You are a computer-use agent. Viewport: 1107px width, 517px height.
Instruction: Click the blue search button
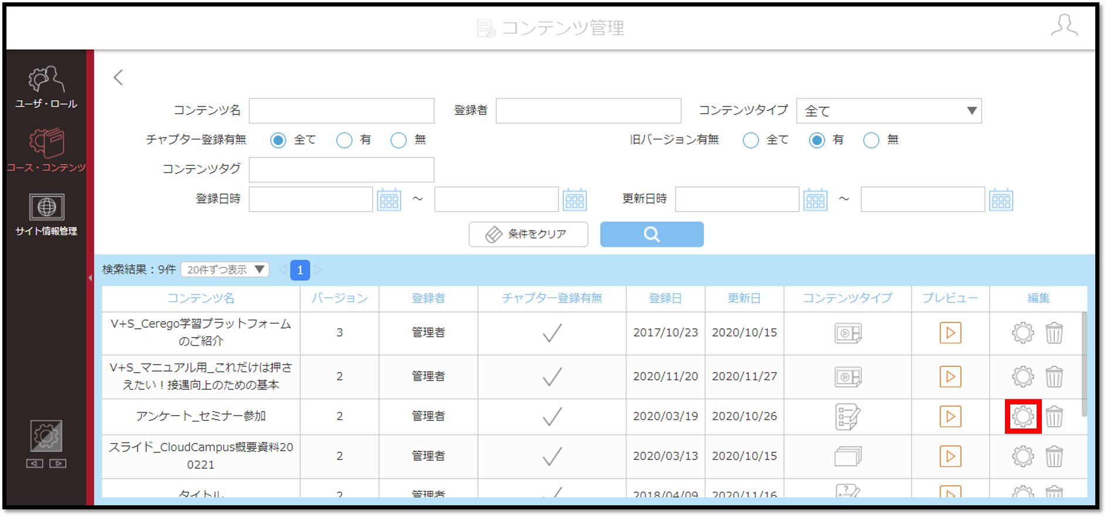click(x=652, y=234)
